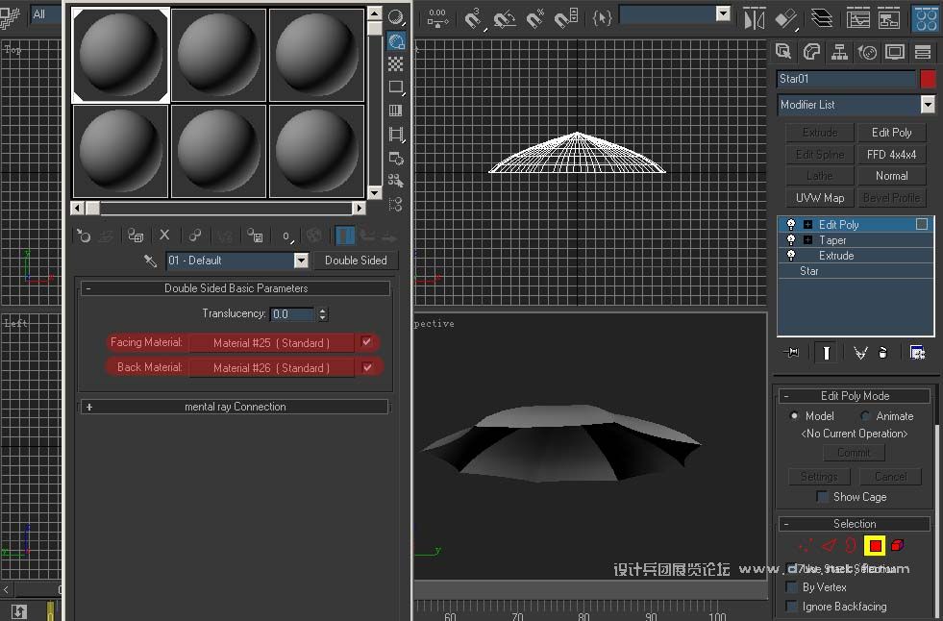Screen dimensions: 943x621
Task: Select the Animate radio button
Action: pos(865,415)
